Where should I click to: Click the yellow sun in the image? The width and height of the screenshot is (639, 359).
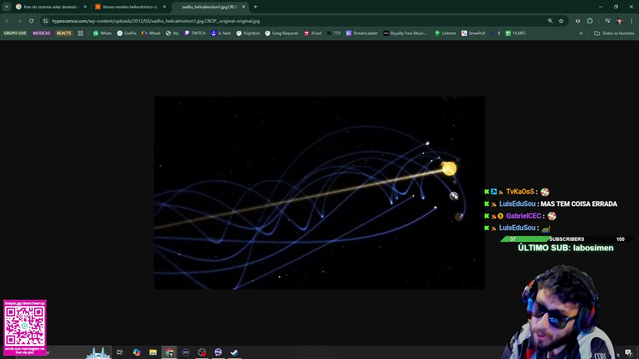pyautogui.click(x=449, y=169)
